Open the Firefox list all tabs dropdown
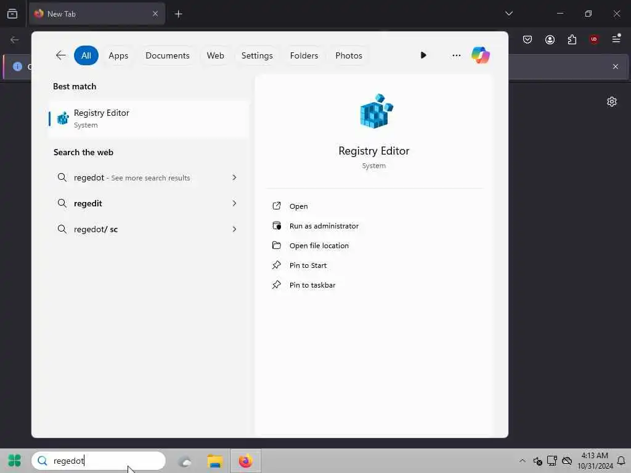The image size is (631, 473). 509,14
